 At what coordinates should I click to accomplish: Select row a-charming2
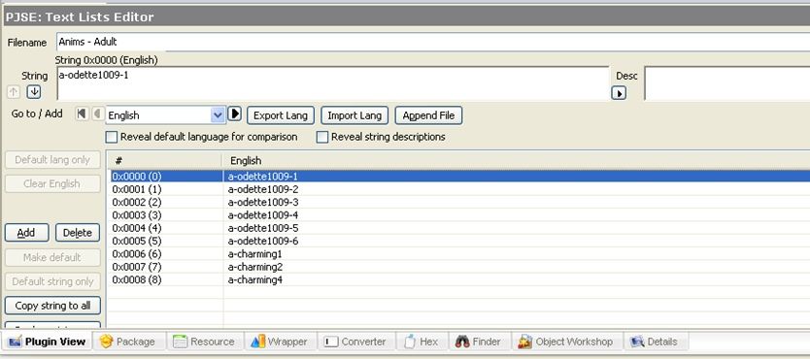click(x=459, y=267)
